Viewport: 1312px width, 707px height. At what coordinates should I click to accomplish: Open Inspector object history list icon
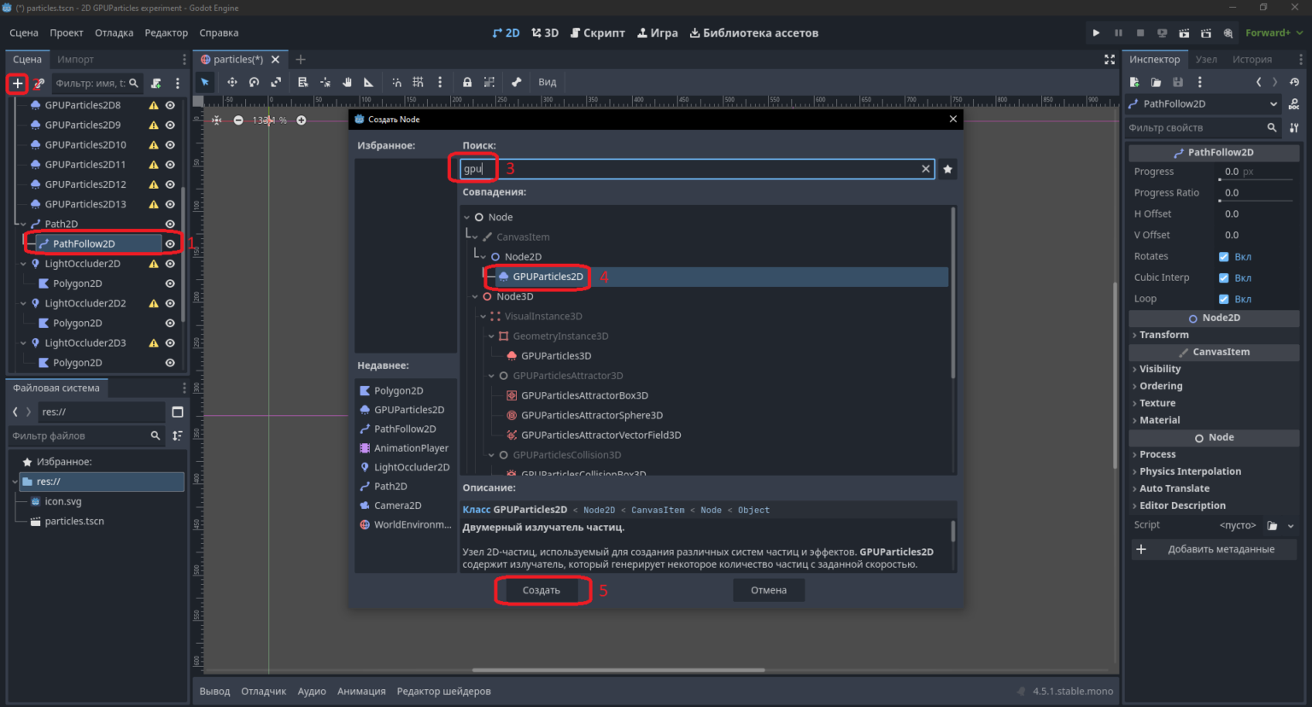[x=1294, y=82]
